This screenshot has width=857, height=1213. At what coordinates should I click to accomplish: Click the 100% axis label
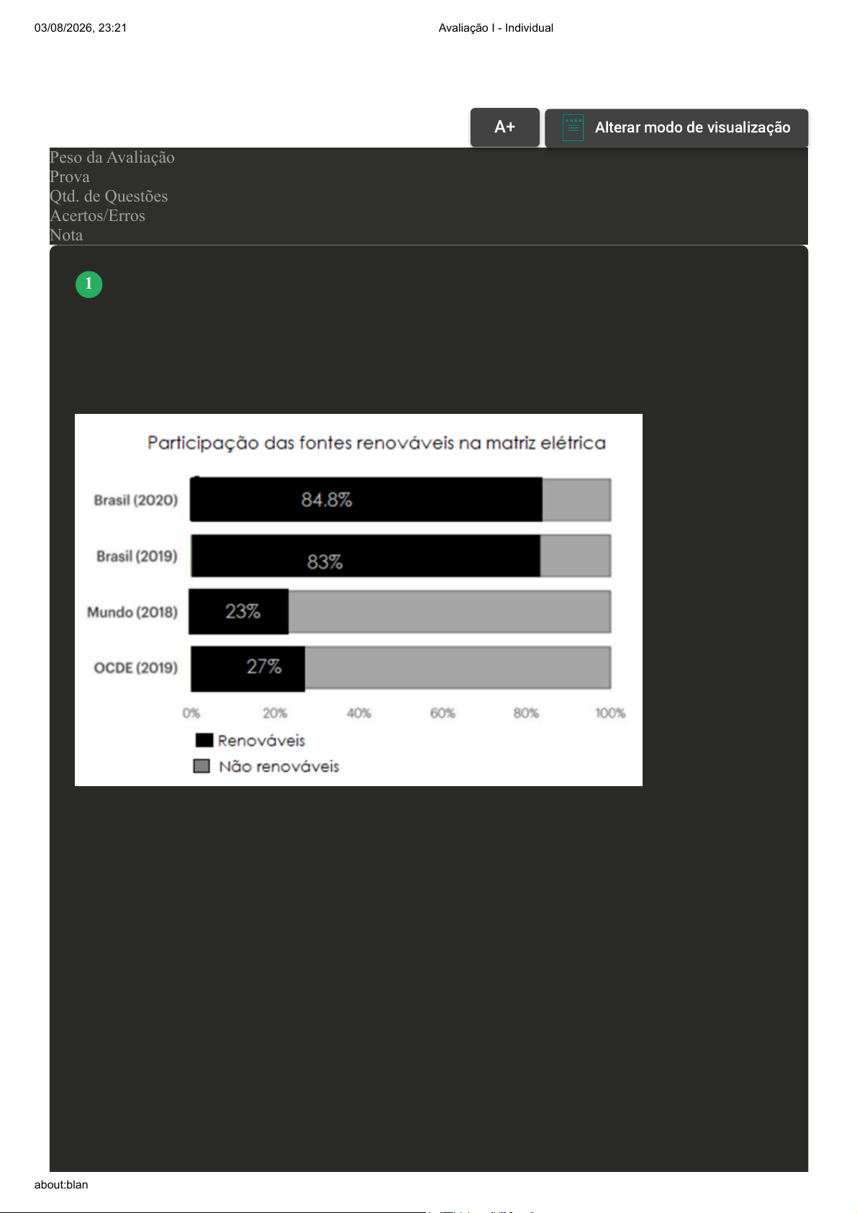[610, 713]
